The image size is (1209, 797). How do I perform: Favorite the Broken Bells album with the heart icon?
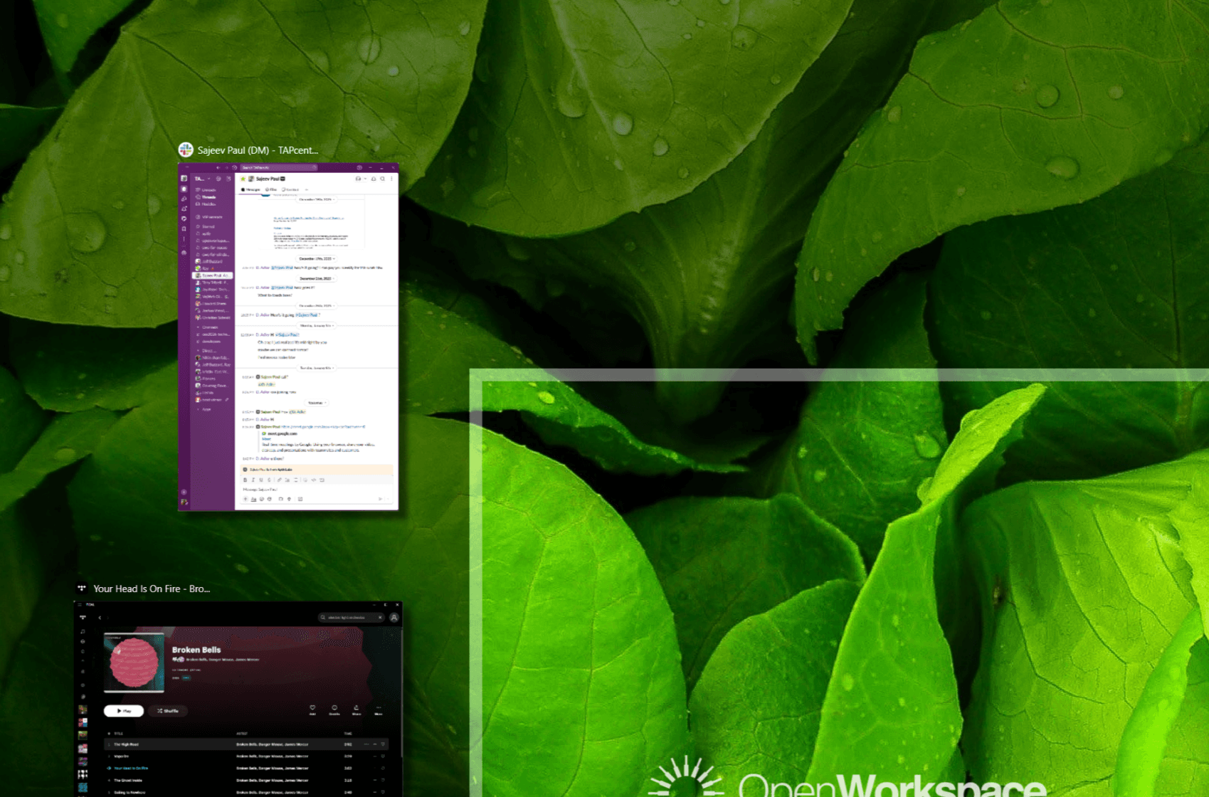tap(312, 708)
